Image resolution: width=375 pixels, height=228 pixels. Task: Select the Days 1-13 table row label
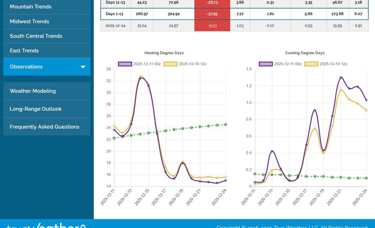[x=116, y=14]
